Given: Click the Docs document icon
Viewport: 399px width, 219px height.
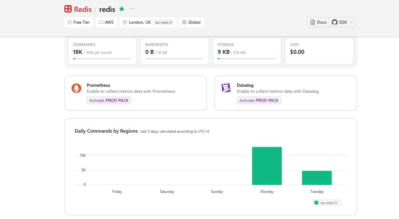Looking at the screenshot, I should [313, 22].
